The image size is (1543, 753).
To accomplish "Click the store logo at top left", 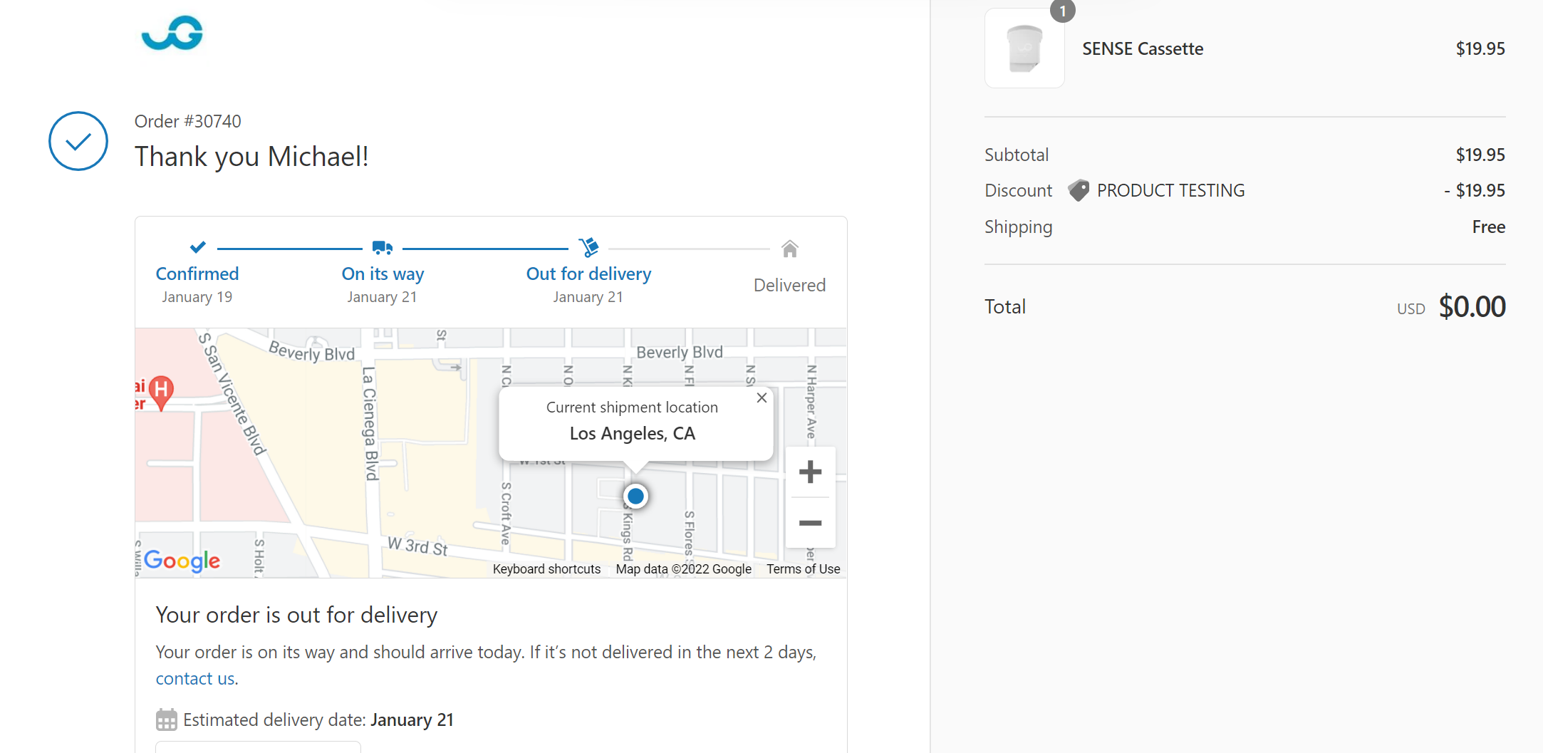I will pyautogui.click(x=172, y=33).
